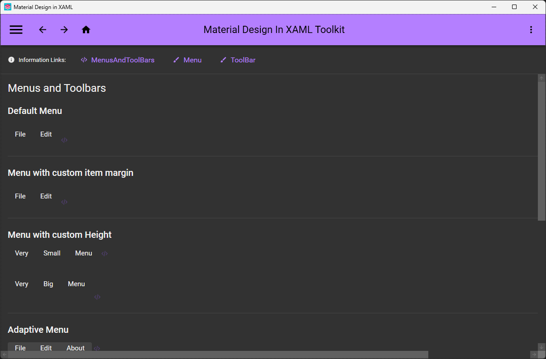Click the back arrow in the toolbar
546x359 pixels.
tap(43, 29)
